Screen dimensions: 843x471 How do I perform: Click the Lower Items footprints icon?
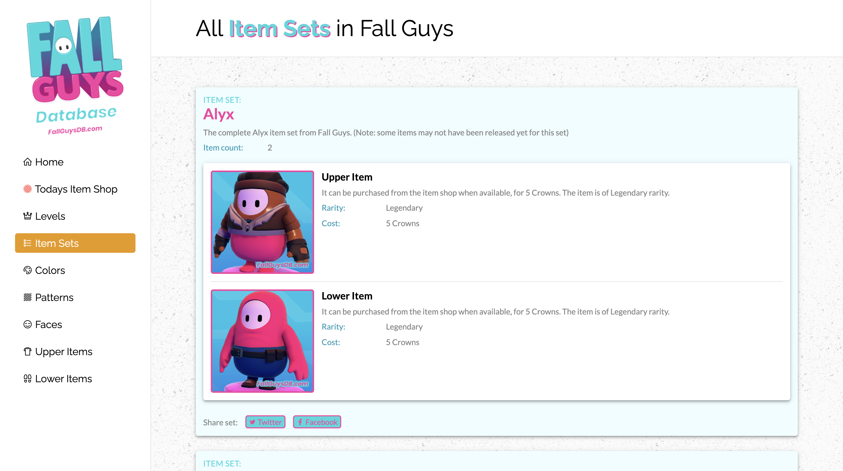click(x=28, y=379)
